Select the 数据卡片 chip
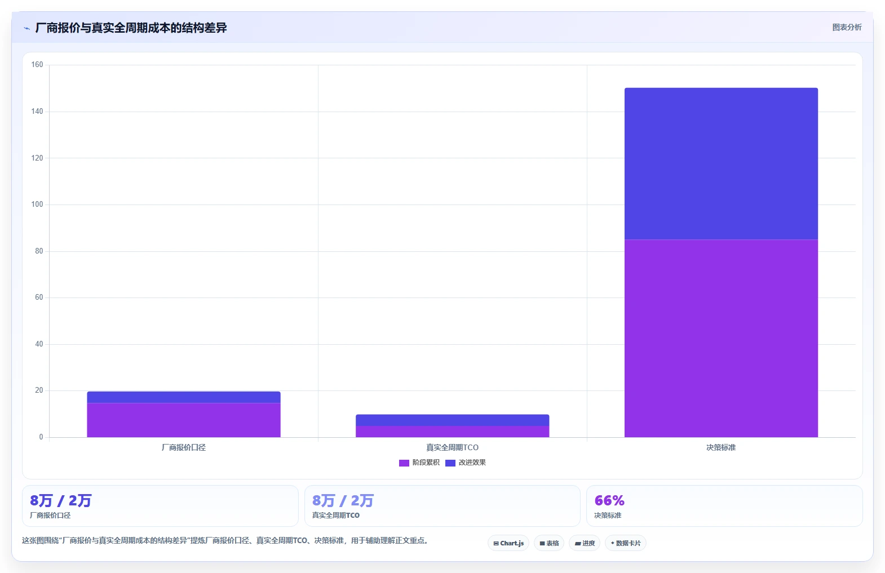This screenshot has height=573, width=885. click(x=626, y=543)
